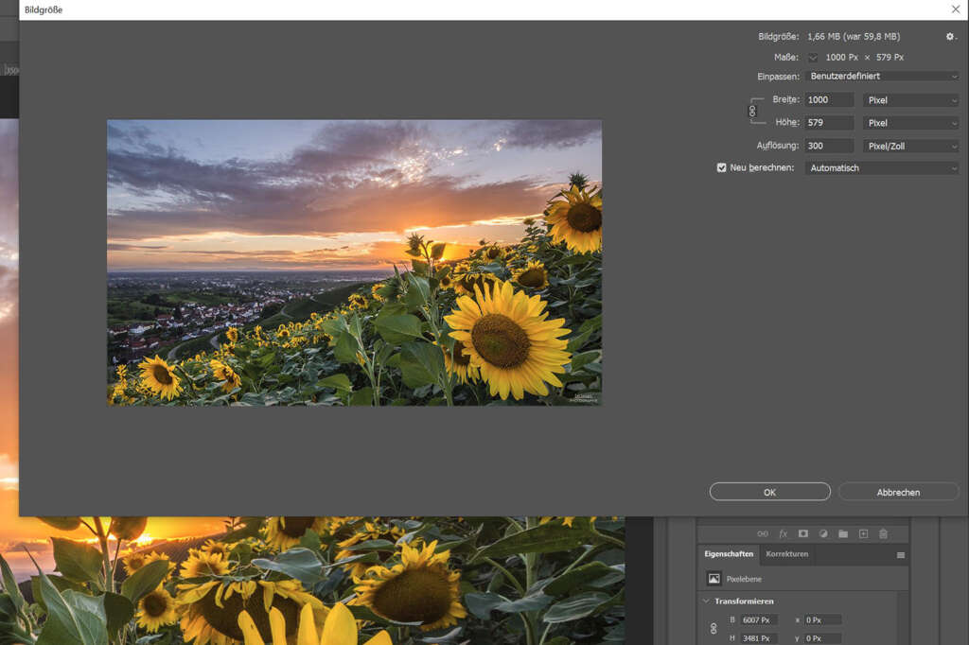The width and height of the screenshot is (969, 645).
Task: Switch to the Korrekturen tab
Action: (x=786, y=554)
